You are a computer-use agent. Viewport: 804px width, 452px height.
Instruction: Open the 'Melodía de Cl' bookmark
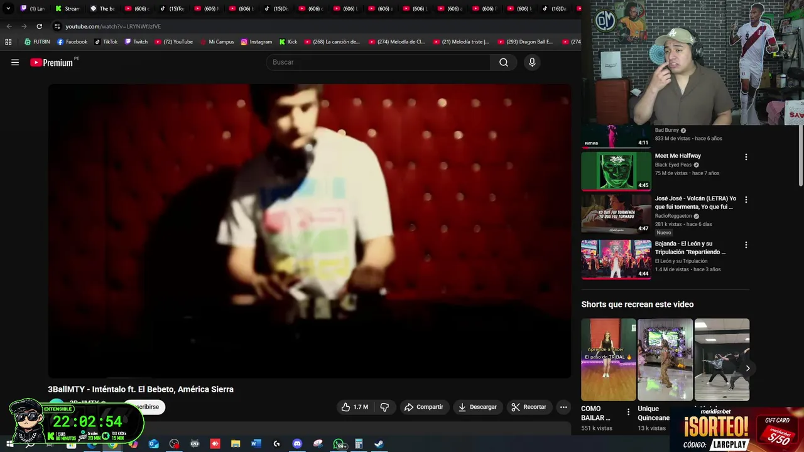[397, 42]
